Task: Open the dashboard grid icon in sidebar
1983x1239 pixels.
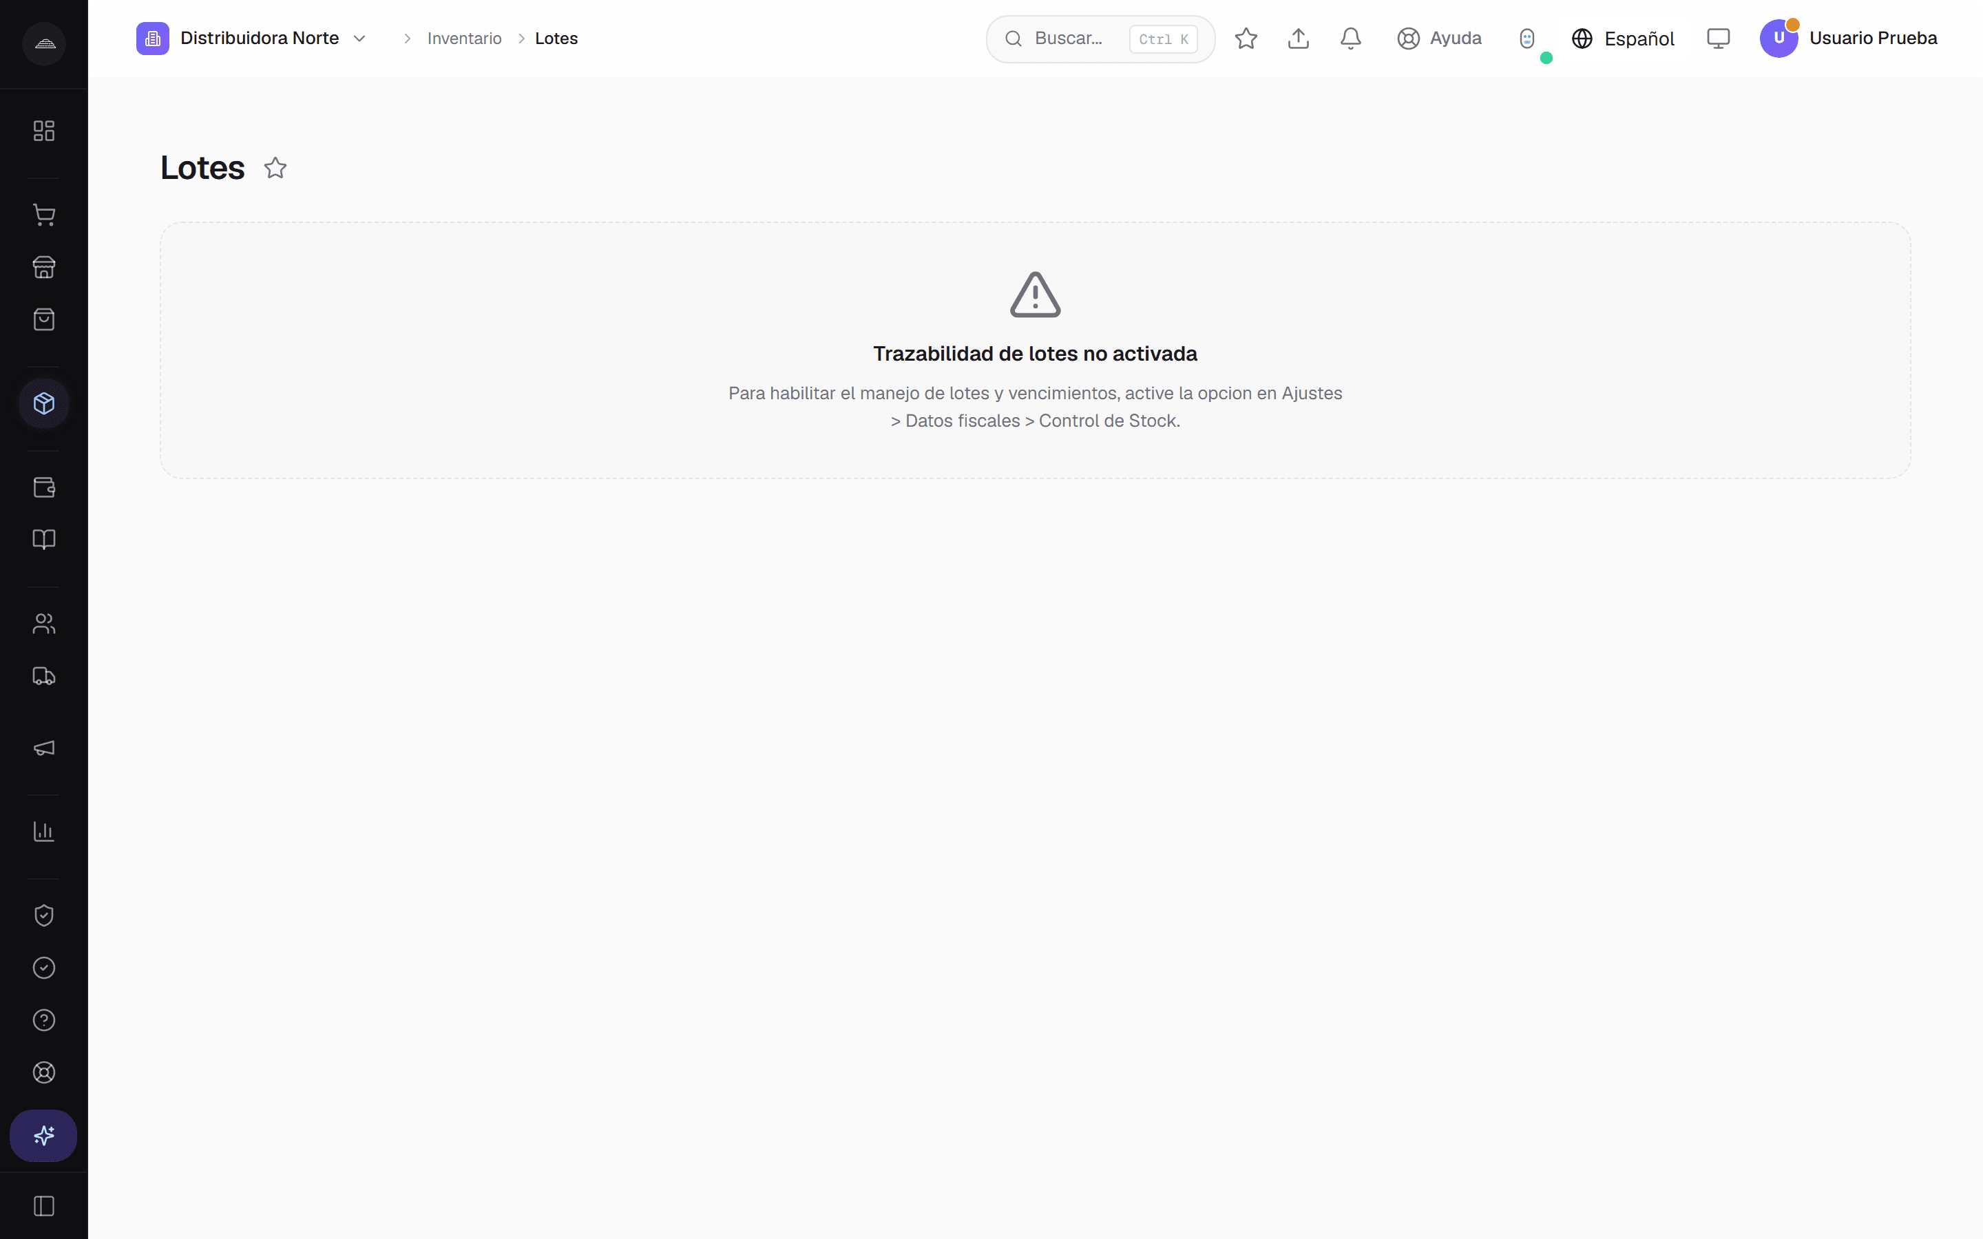Action: [x=43, y=131]
